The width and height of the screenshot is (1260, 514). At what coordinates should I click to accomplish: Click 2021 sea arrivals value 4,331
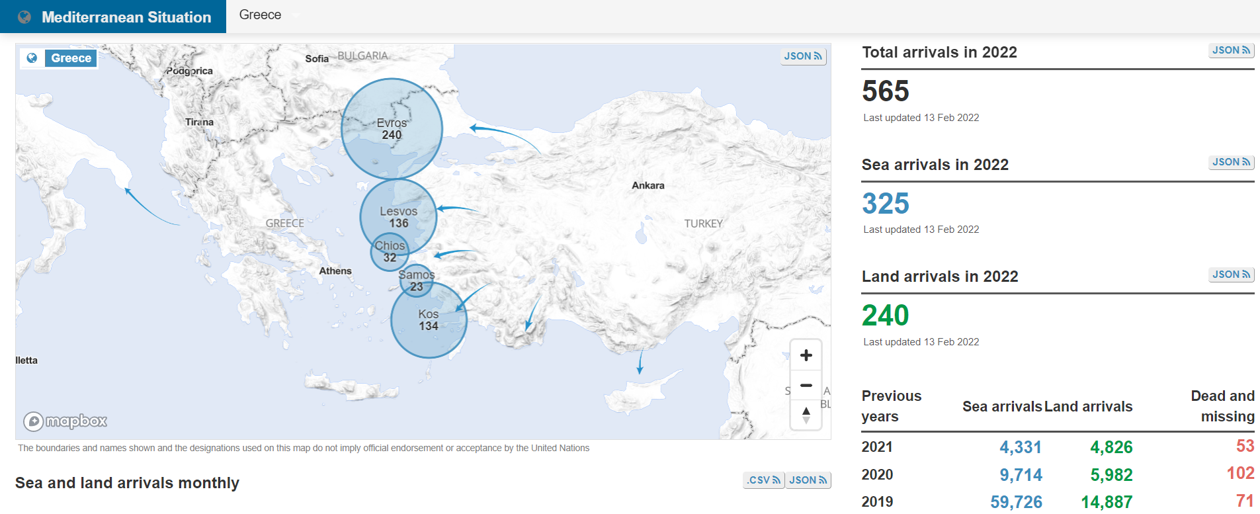pos(1021,448)
